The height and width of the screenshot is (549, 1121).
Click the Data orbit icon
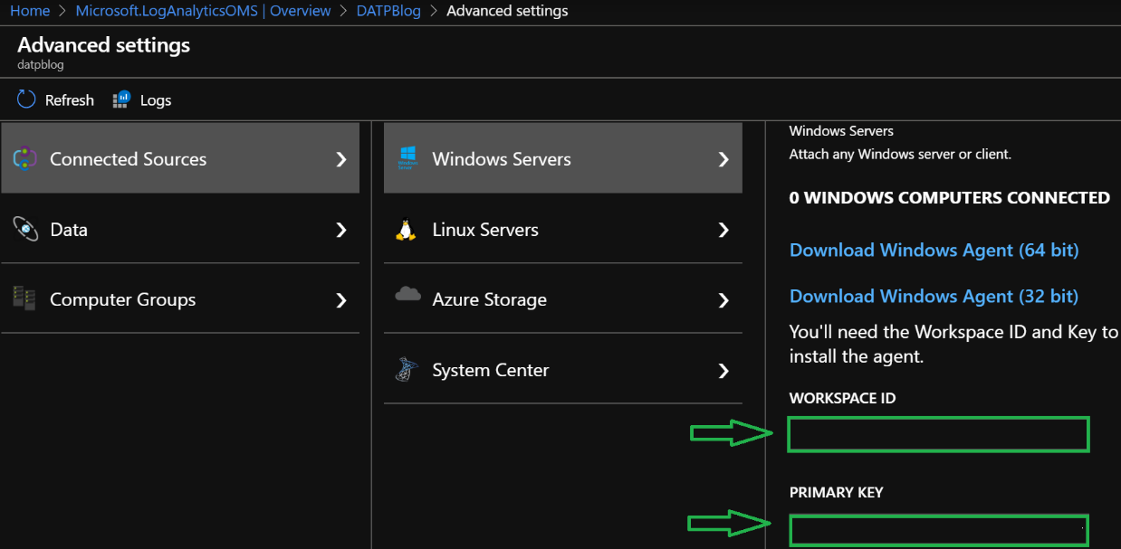tap(25, 229)
